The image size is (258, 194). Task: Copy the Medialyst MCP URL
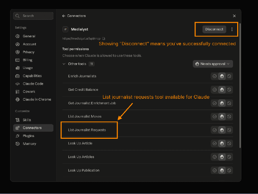pyautogui.click(x=103, y=39)
